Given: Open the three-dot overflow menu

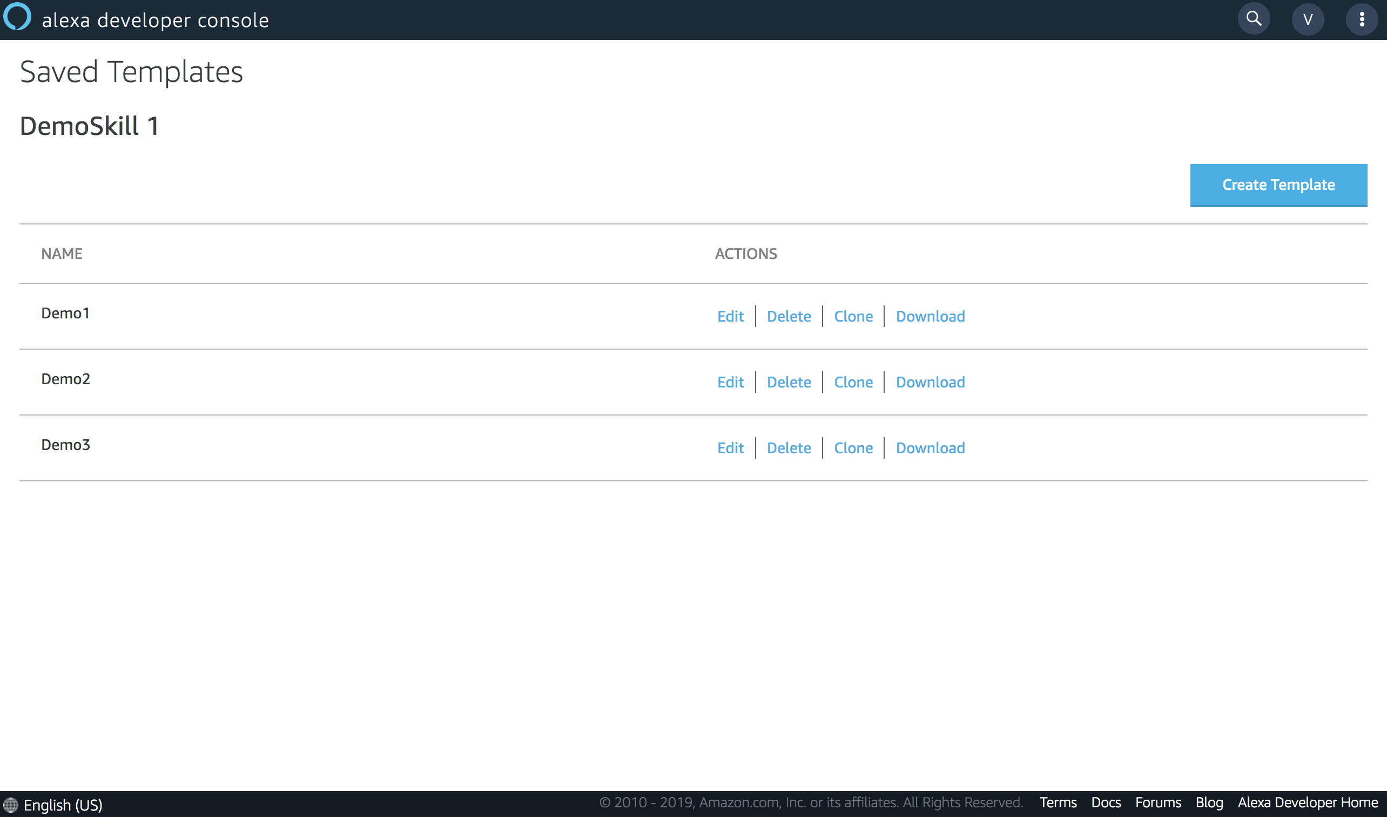Looking at the screenshot, I should pos(1362,18).
